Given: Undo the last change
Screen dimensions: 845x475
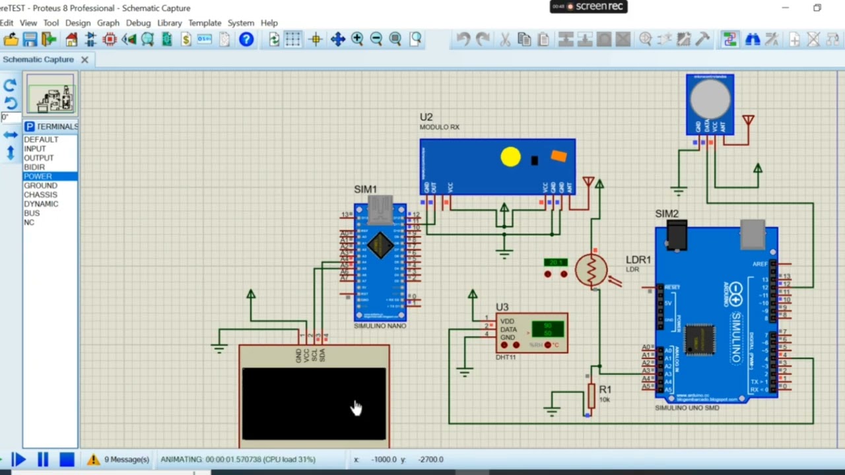Looking at the screenshot, I should [463, 40].
